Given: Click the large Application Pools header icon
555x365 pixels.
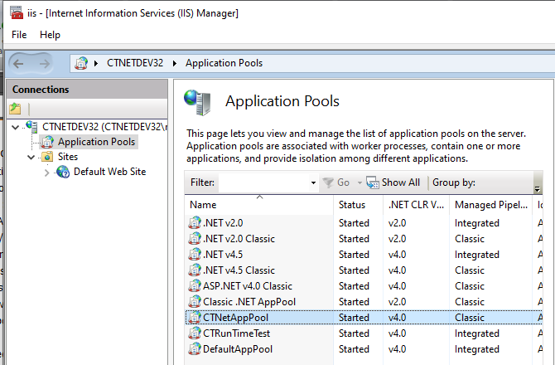Looking at the screenshot, I should (x=197, y=102).
